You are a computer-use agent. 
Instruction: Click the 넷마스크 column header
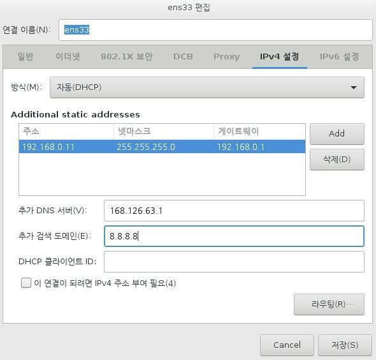[164, 131]
